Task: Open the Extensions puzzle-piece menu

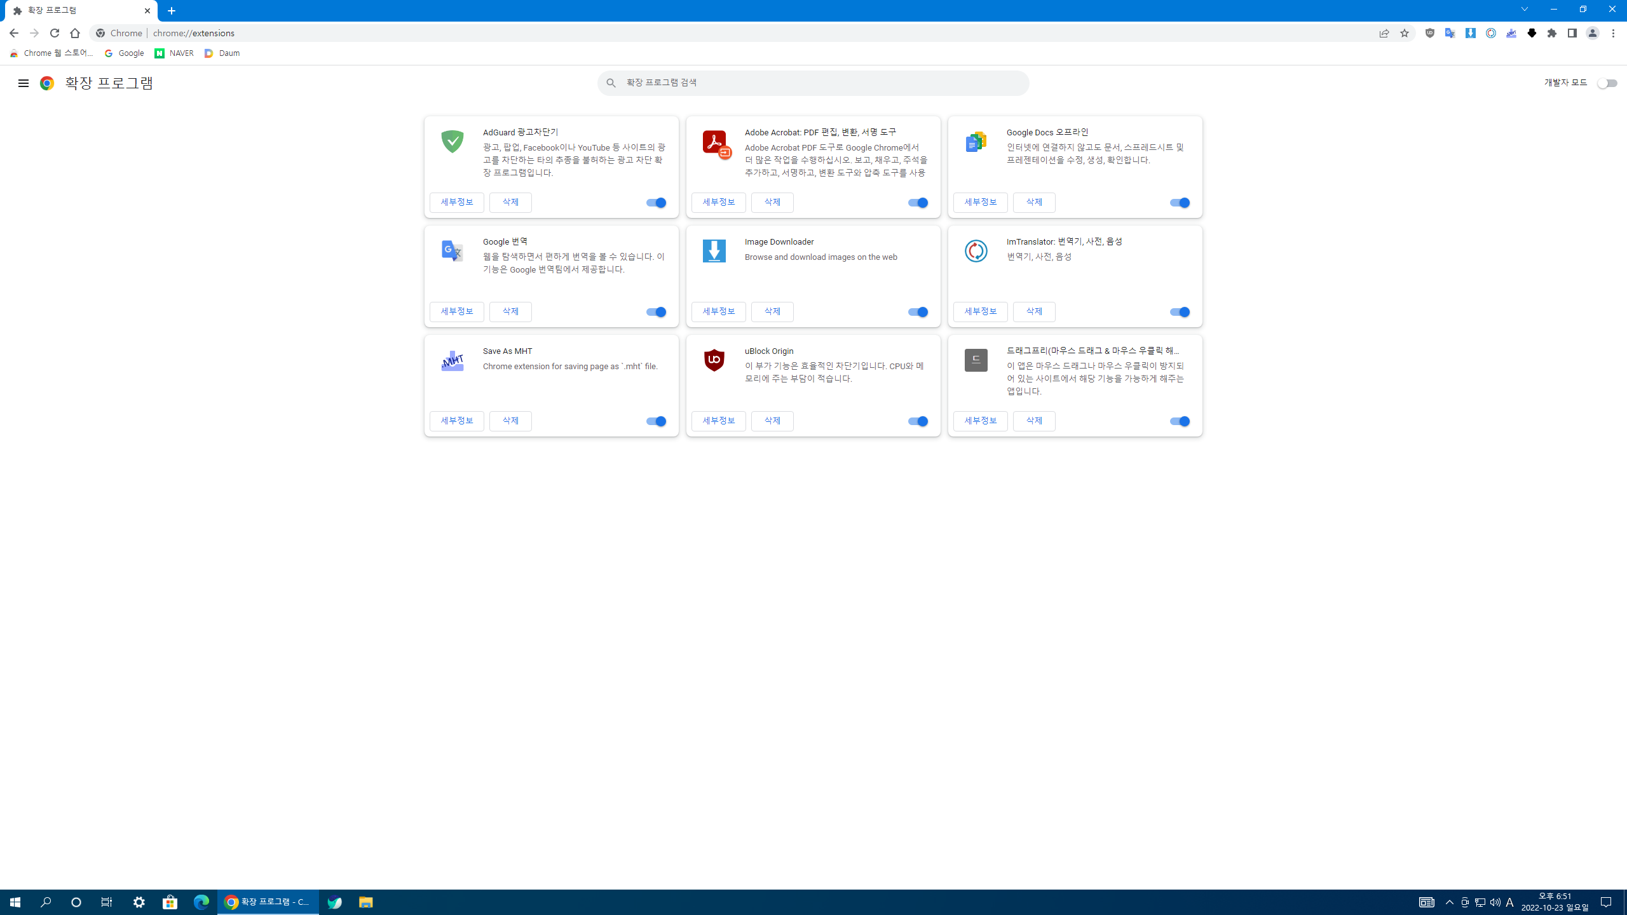Action: (x=1552, y=33)
